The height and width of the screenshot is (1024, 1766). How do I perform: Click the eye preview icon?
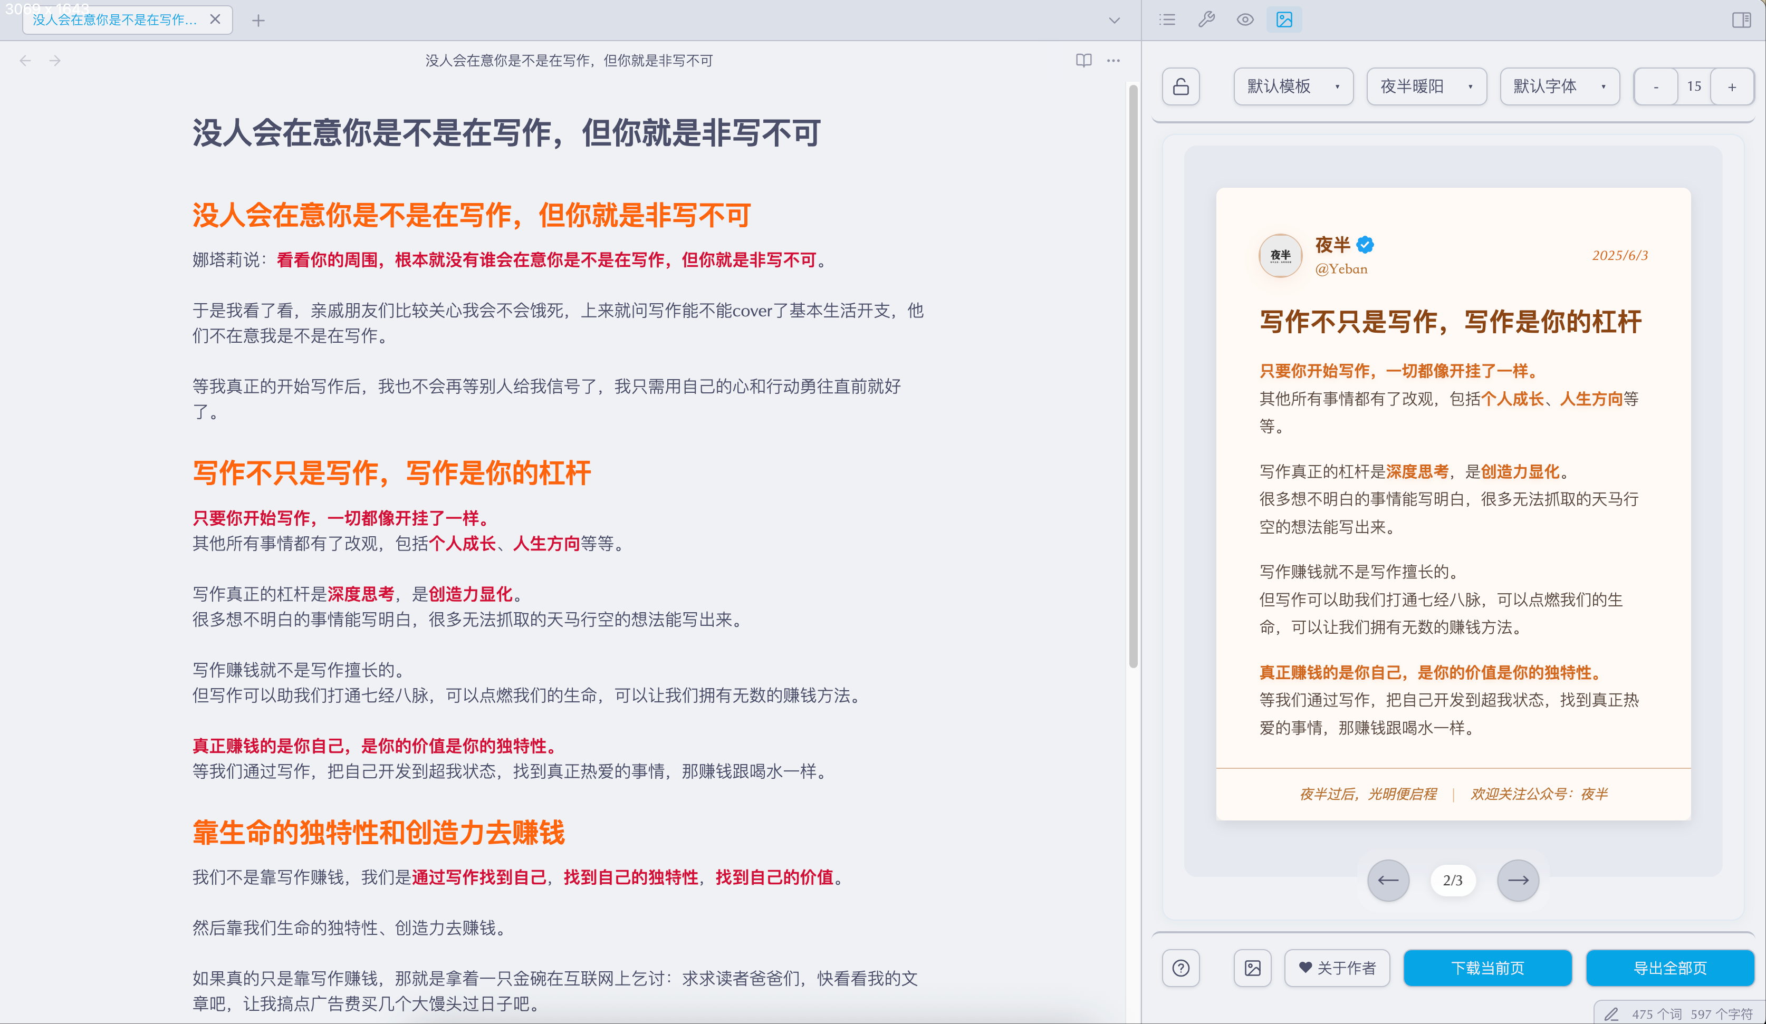1245,20
